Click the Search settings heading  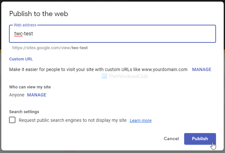point(24,112)
